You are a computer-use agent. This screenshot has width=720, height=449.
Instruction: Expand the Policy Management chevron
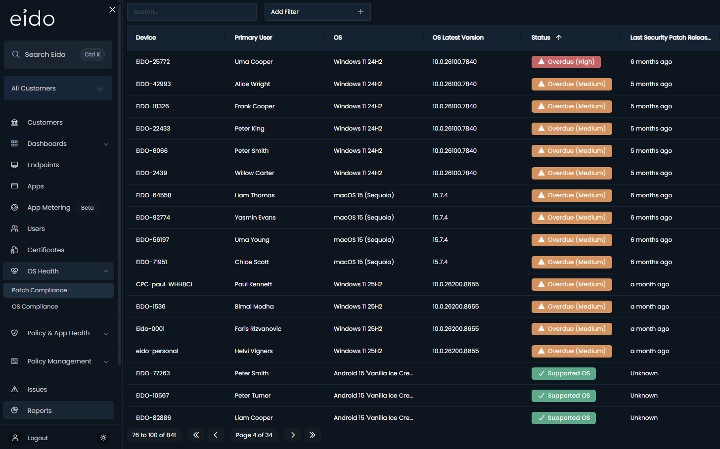106,361
